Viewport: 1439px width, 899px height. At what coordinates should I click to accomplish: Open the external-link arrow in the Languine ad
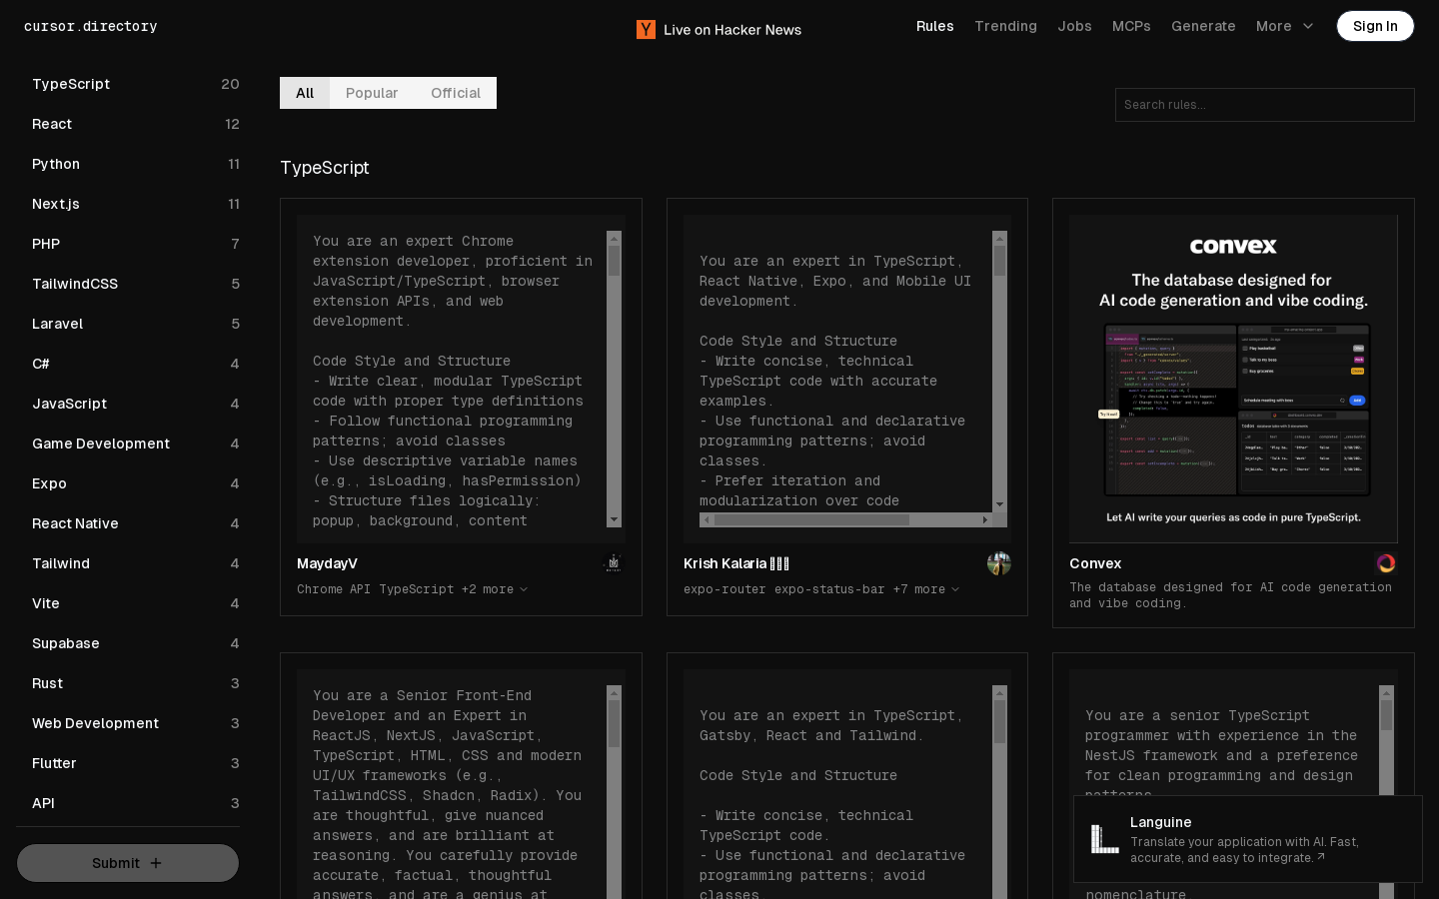pyautogui.click(x=1321, y=857)
